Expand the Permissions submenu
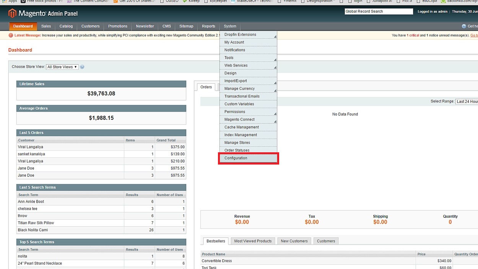The height and width of the screenshot is (269, 478). tap(248, 112)
